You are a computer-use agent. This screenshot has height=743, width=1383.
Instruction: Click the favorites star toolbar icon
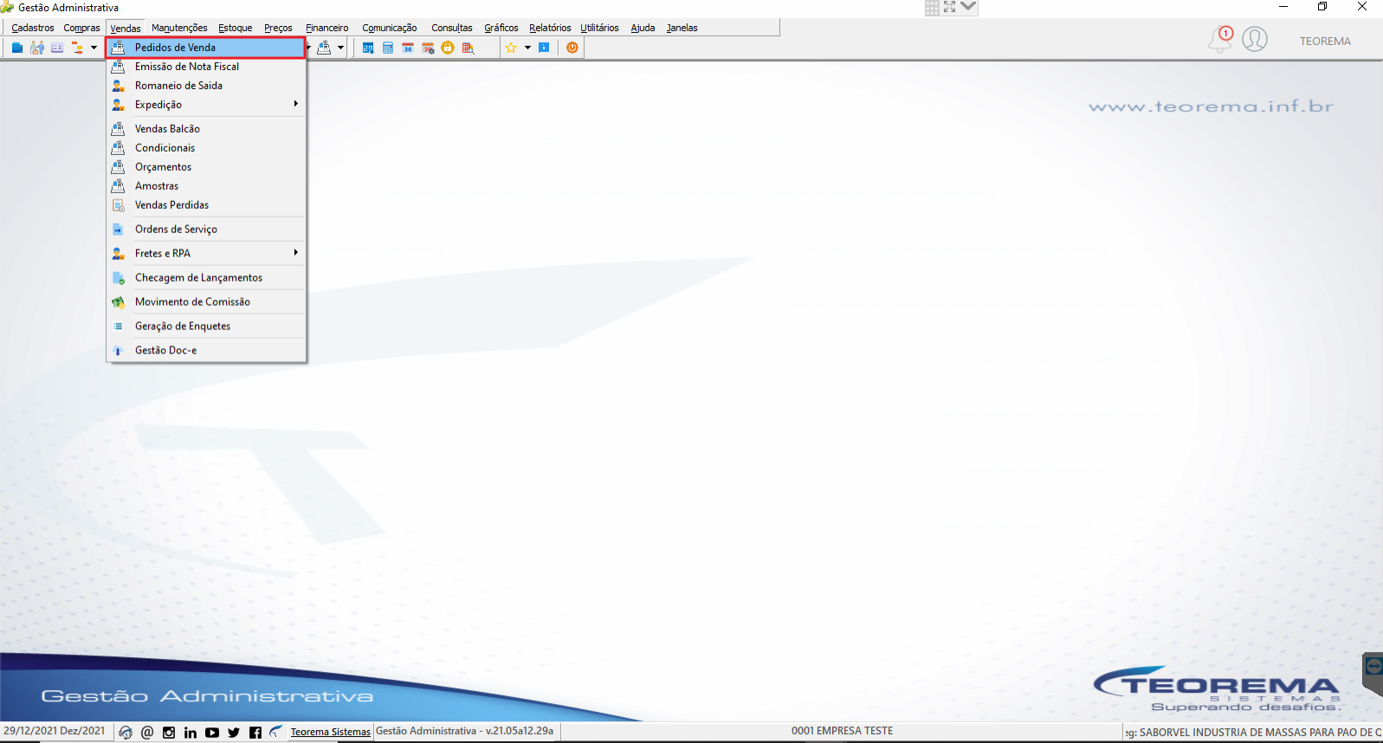pos(511,48)
